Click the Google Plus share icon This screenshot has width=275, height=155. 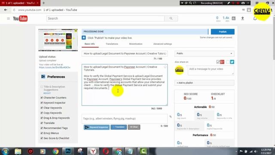click(x=222, y=62)
